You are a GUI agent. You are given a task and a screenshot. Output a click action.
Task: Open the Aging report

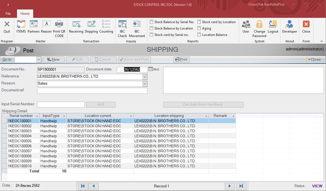tap(204, 28)
